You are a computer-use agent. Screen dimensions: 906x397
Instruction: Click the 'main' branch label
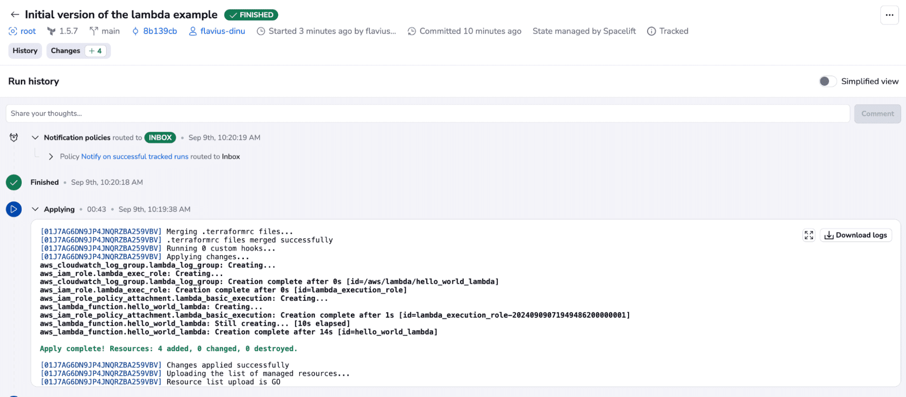(x=111, y=31)
